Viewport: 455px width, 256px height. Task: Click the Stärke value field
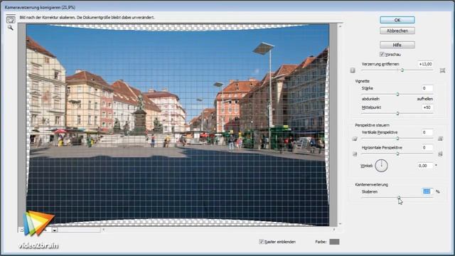[x=427, y=88]
